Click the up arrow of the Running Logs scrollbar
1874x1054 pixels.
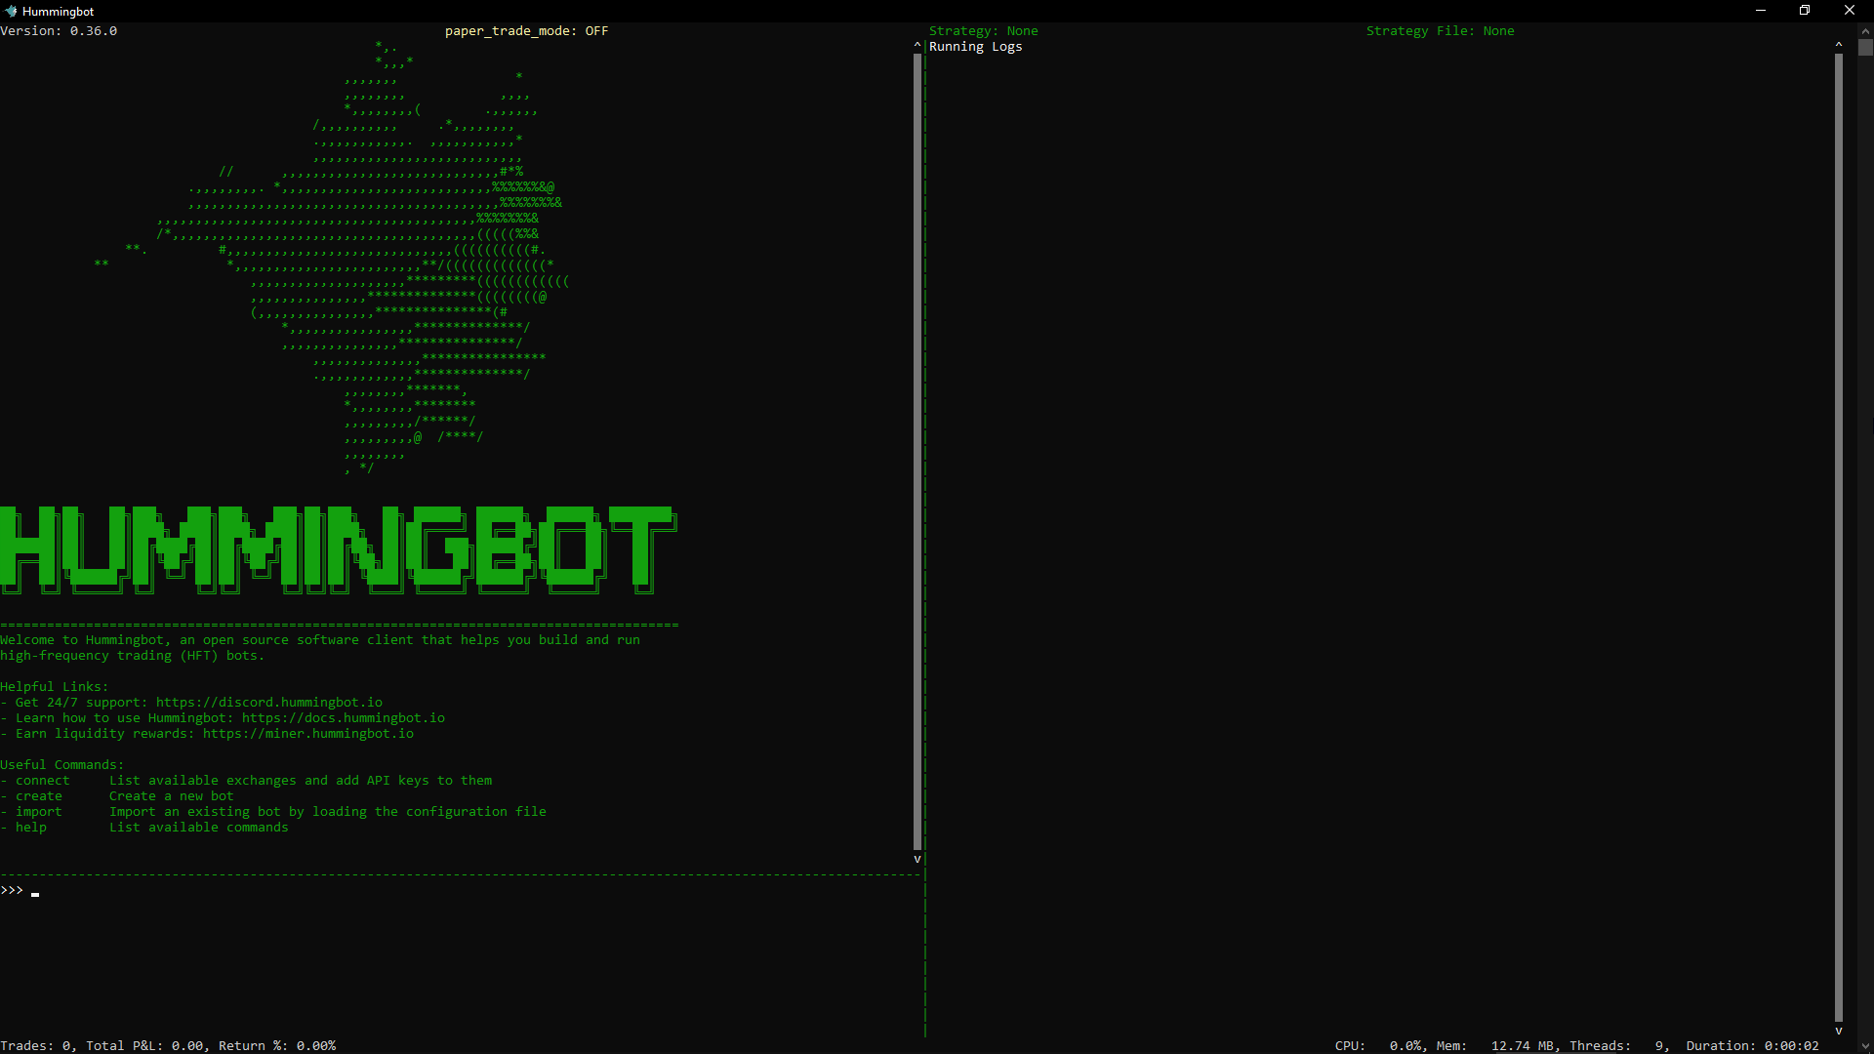point(1839,43)
